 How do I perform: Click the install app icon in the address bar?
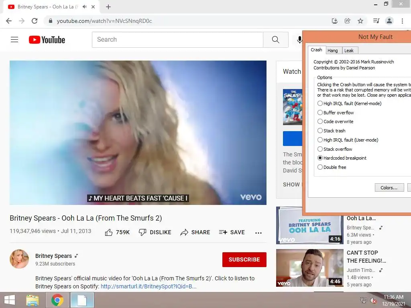pyautogui.click(x=334, y=21)
